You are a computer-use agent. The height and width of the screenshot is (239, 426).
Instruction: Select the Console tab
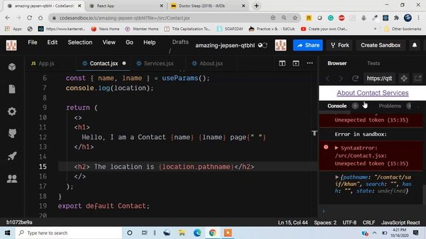click(337, 106)
